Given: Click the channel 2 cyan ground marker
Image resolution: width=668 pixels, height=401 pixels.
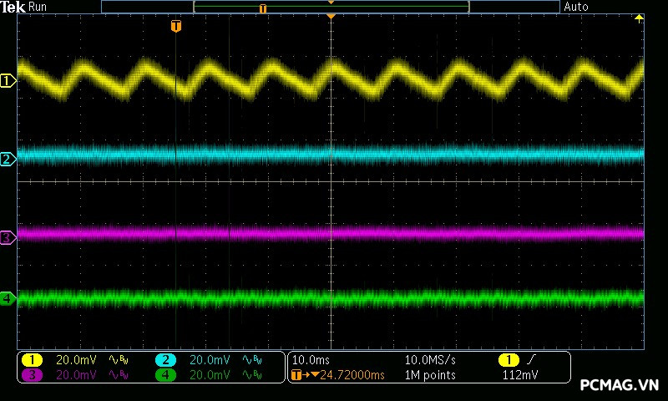Looking at the screenshot, I should [8, 159].
